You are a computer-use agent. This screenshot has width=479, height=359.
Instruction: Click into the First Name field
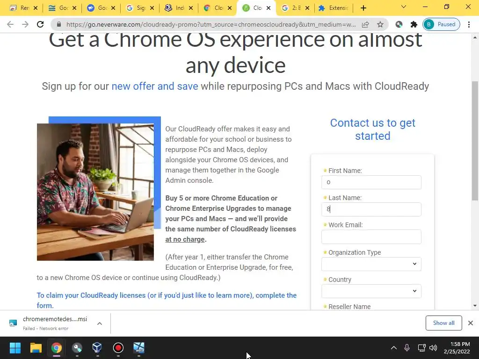point(371,182)
